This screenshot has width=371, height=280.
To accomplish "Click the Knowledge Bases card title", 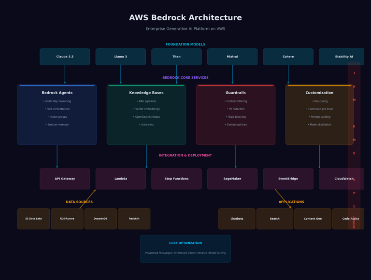I will pos(146,93).
